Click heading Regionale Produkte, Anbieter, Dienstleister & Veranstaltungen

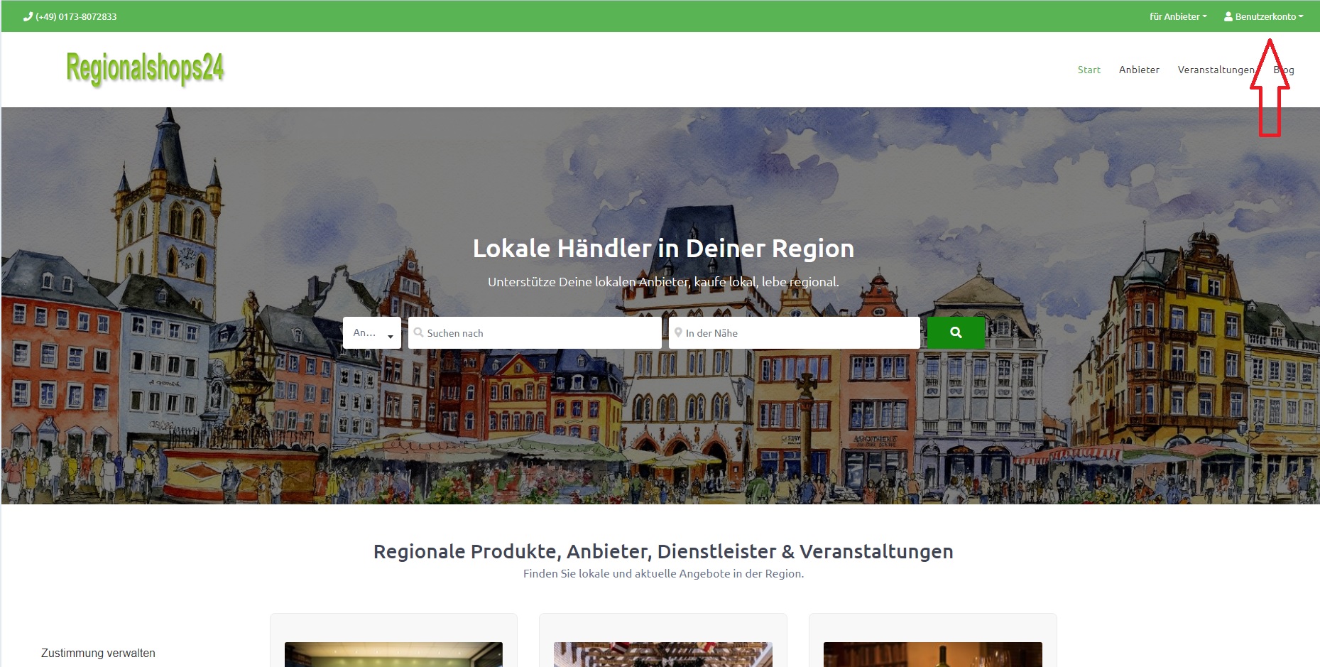(663, 551)
